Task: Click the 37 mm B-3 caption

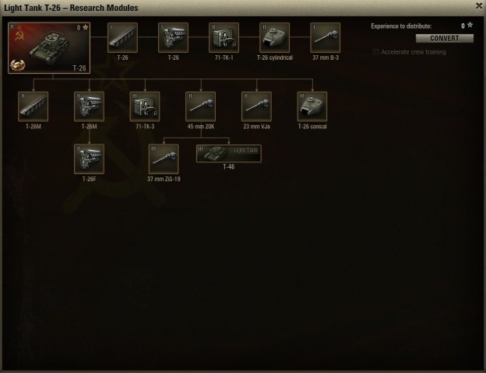Action: pyautogui.click(x=326, y=58)
